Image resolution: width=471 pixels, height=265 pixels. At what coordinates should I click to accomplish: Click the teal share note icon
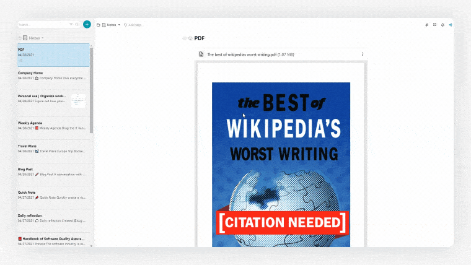[451, 25]
